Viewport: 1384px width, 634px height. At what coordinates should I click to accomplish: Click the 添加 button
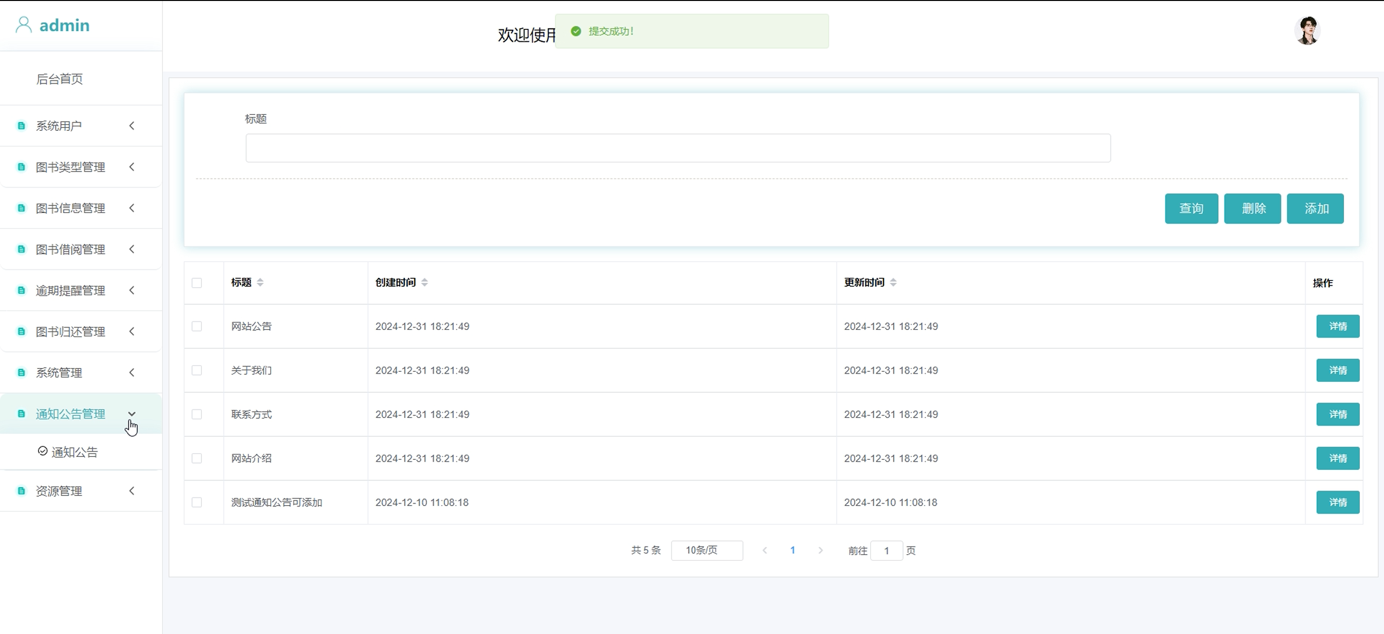(x=1315, y=209)
